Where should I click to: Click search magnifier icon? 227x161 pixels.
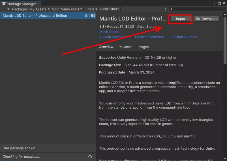click(x=172, y=9)
